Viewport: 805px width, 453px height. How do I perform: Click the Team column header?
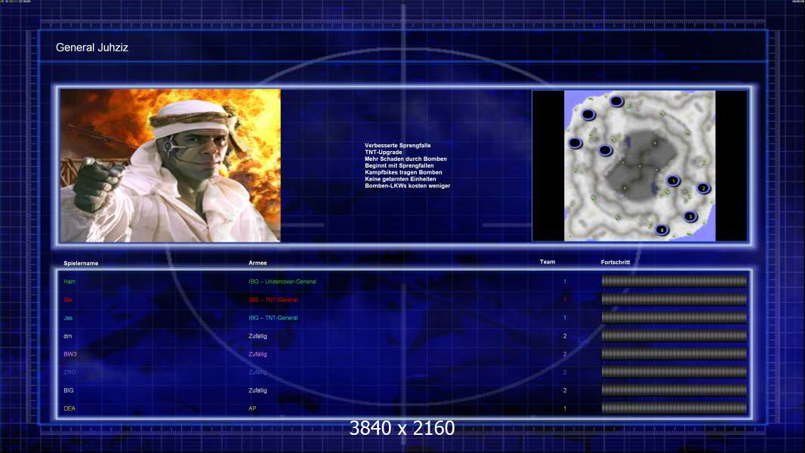(x=547, y=262)
